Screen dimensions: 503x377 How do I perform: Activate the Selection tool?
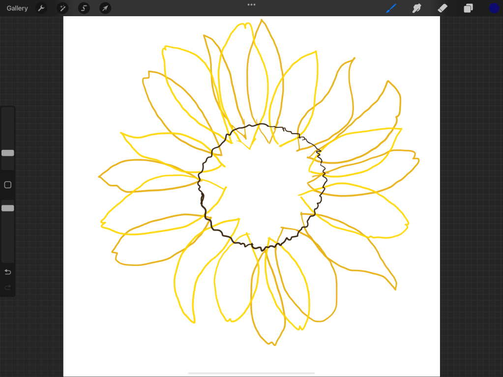pyautogui.click(x=84, y=8)
